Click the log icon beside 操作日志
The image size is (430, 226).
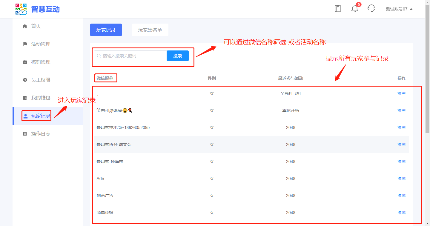(25, 134)
